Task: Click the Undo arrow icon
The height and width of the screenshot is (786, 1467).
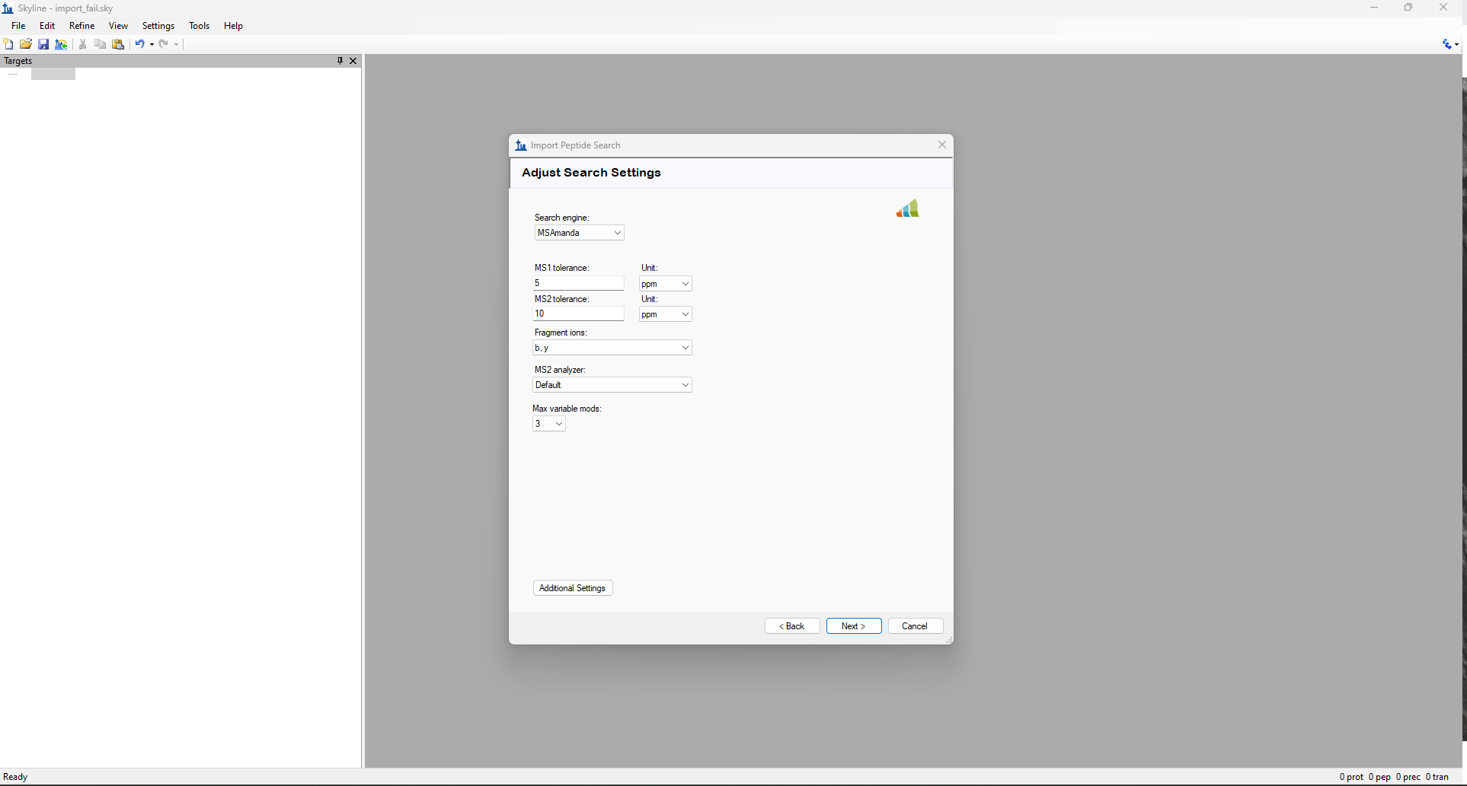Action: coord(139,44)
